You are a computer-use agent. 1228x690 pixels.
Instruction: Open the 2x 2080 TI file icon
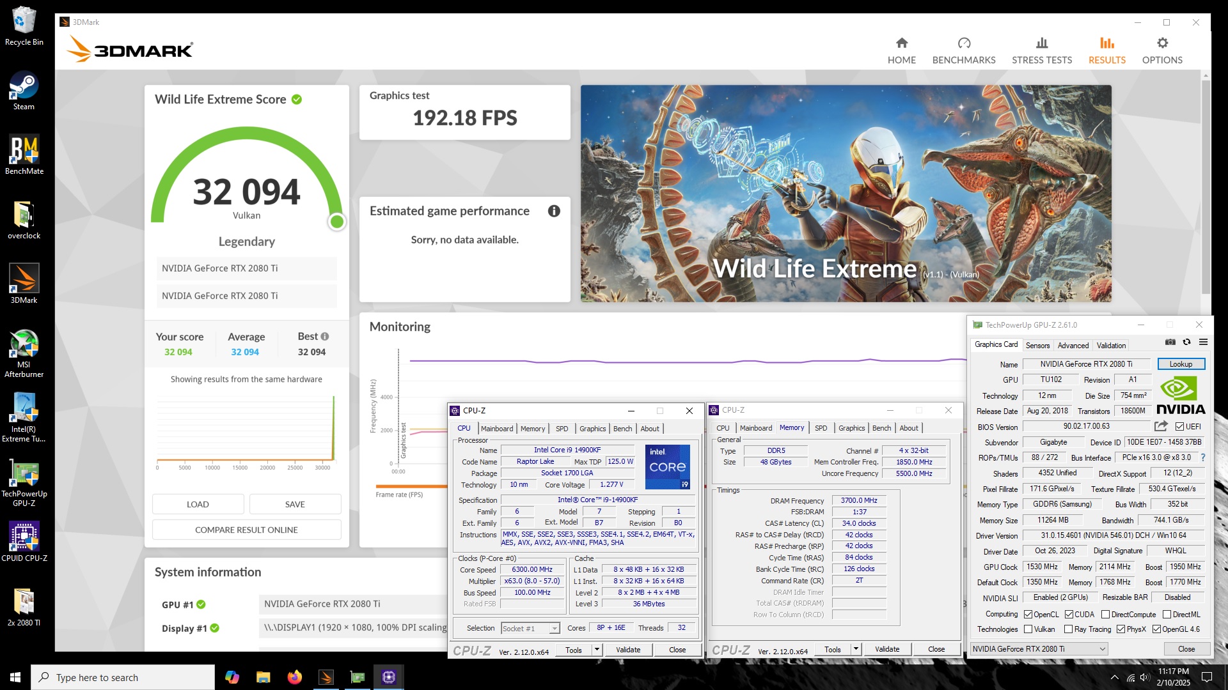coord(24,606)
